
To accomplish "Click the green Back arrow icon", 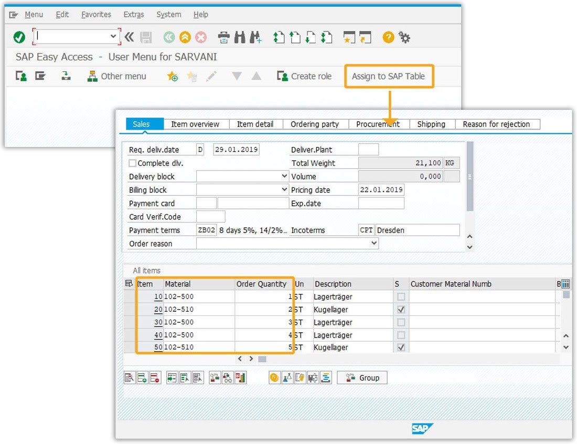I will tap(169, 37).
